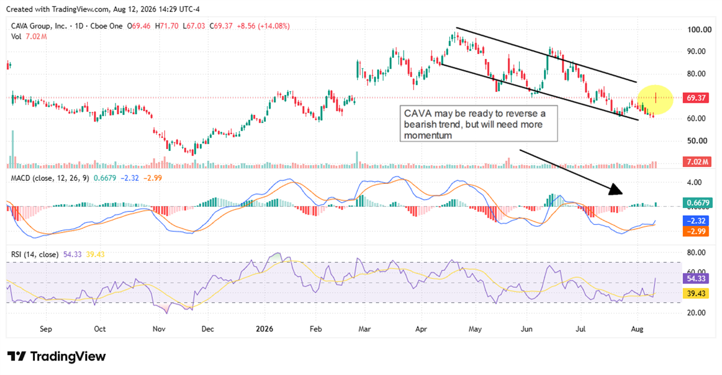Click the Jun label on time axis
This screenshot has width=722, height=375.
(527, 329)
